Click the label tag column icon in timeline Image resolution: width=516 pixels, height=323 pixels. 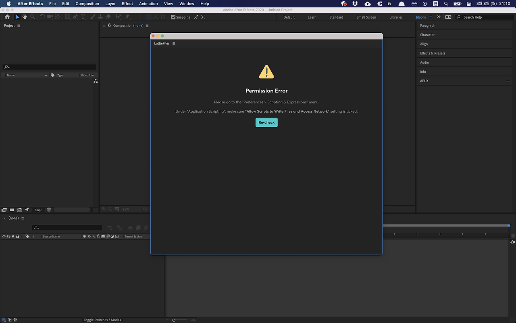27,236
